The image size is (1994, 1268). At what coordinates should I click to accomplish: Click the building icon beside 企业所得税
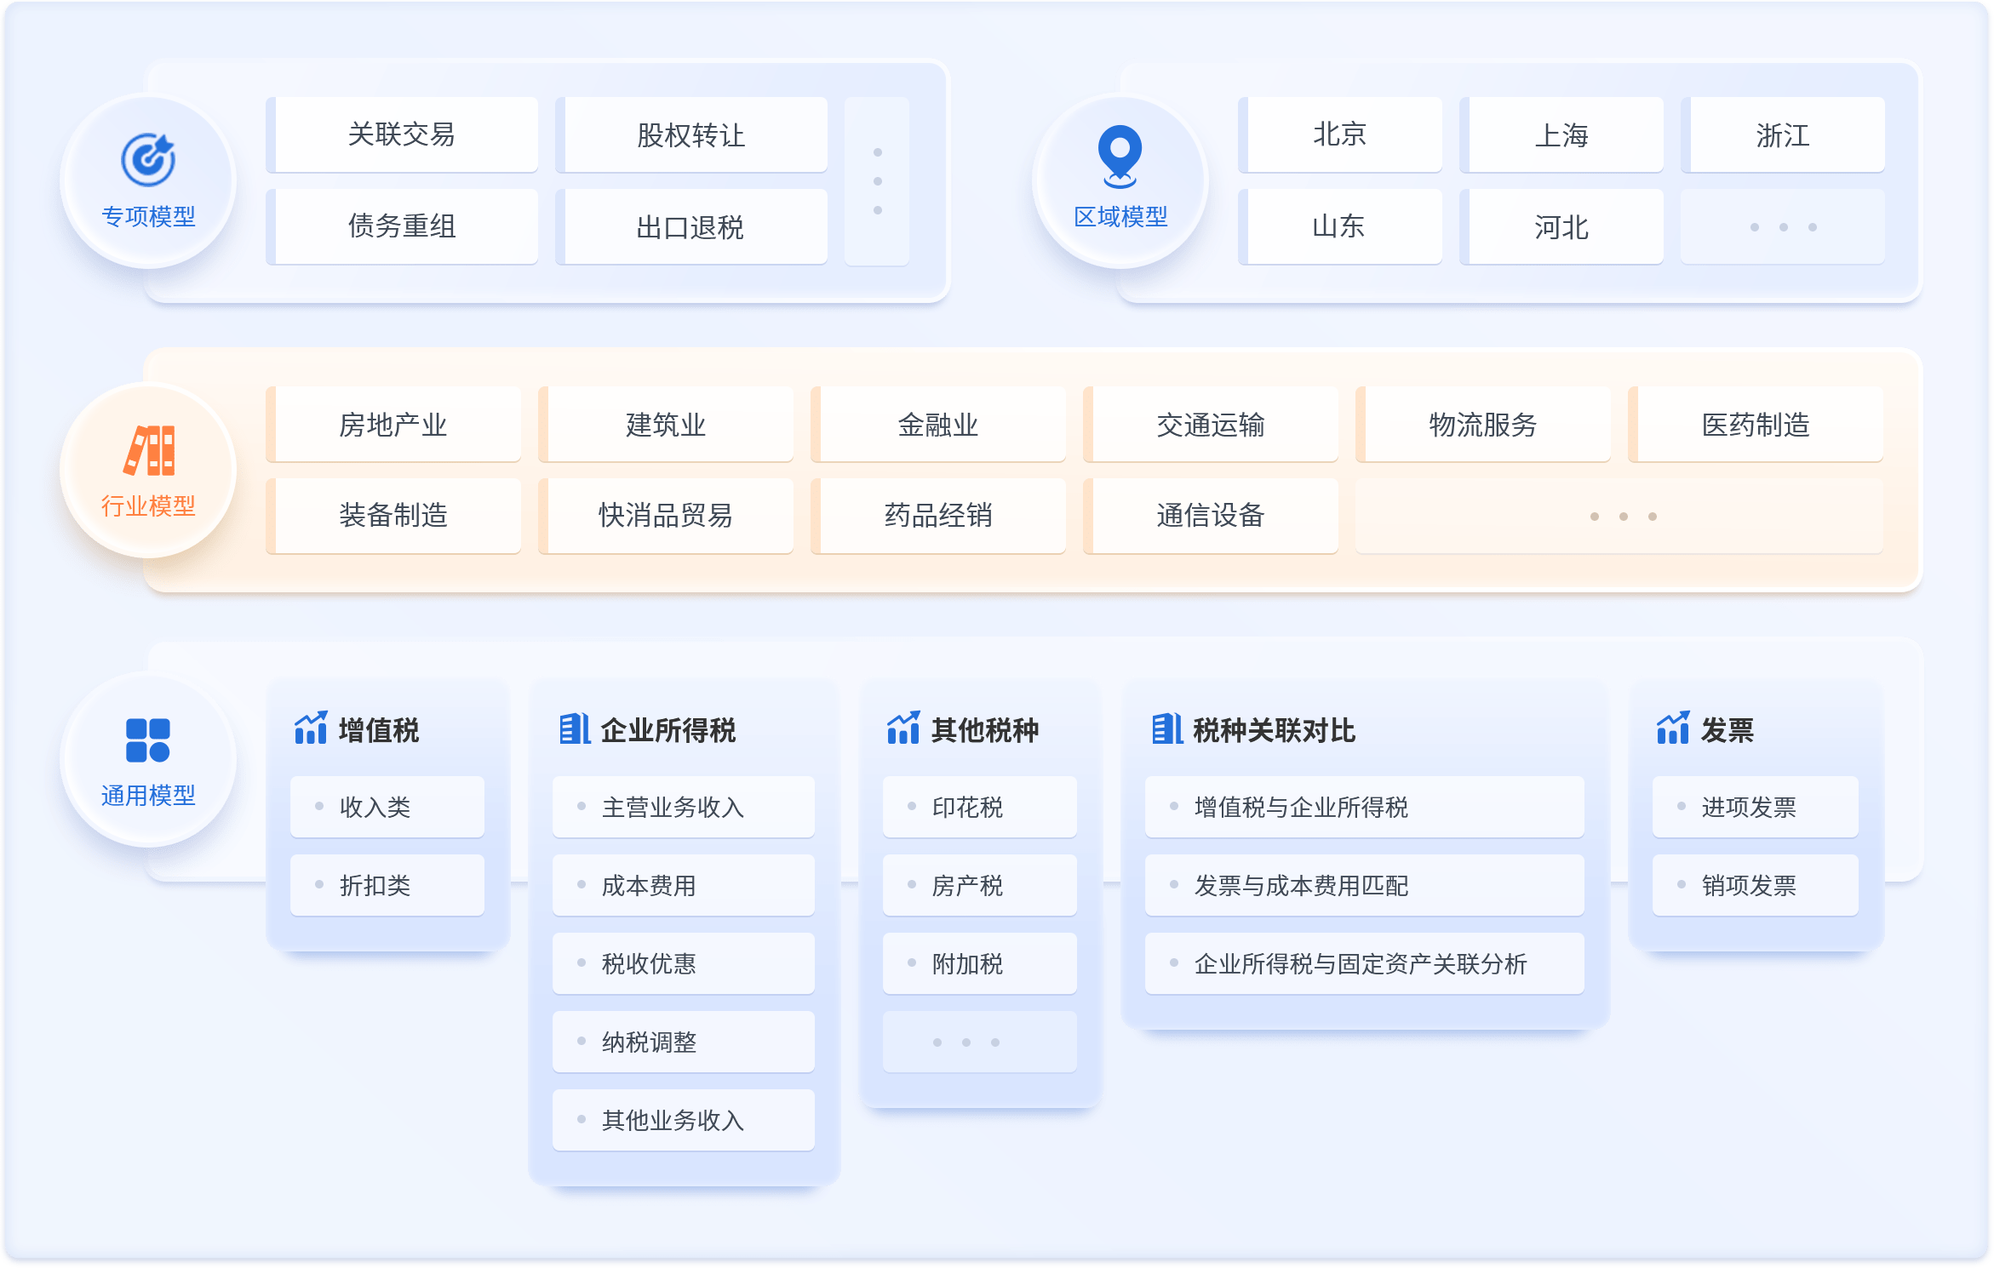[x=575, y=729]
